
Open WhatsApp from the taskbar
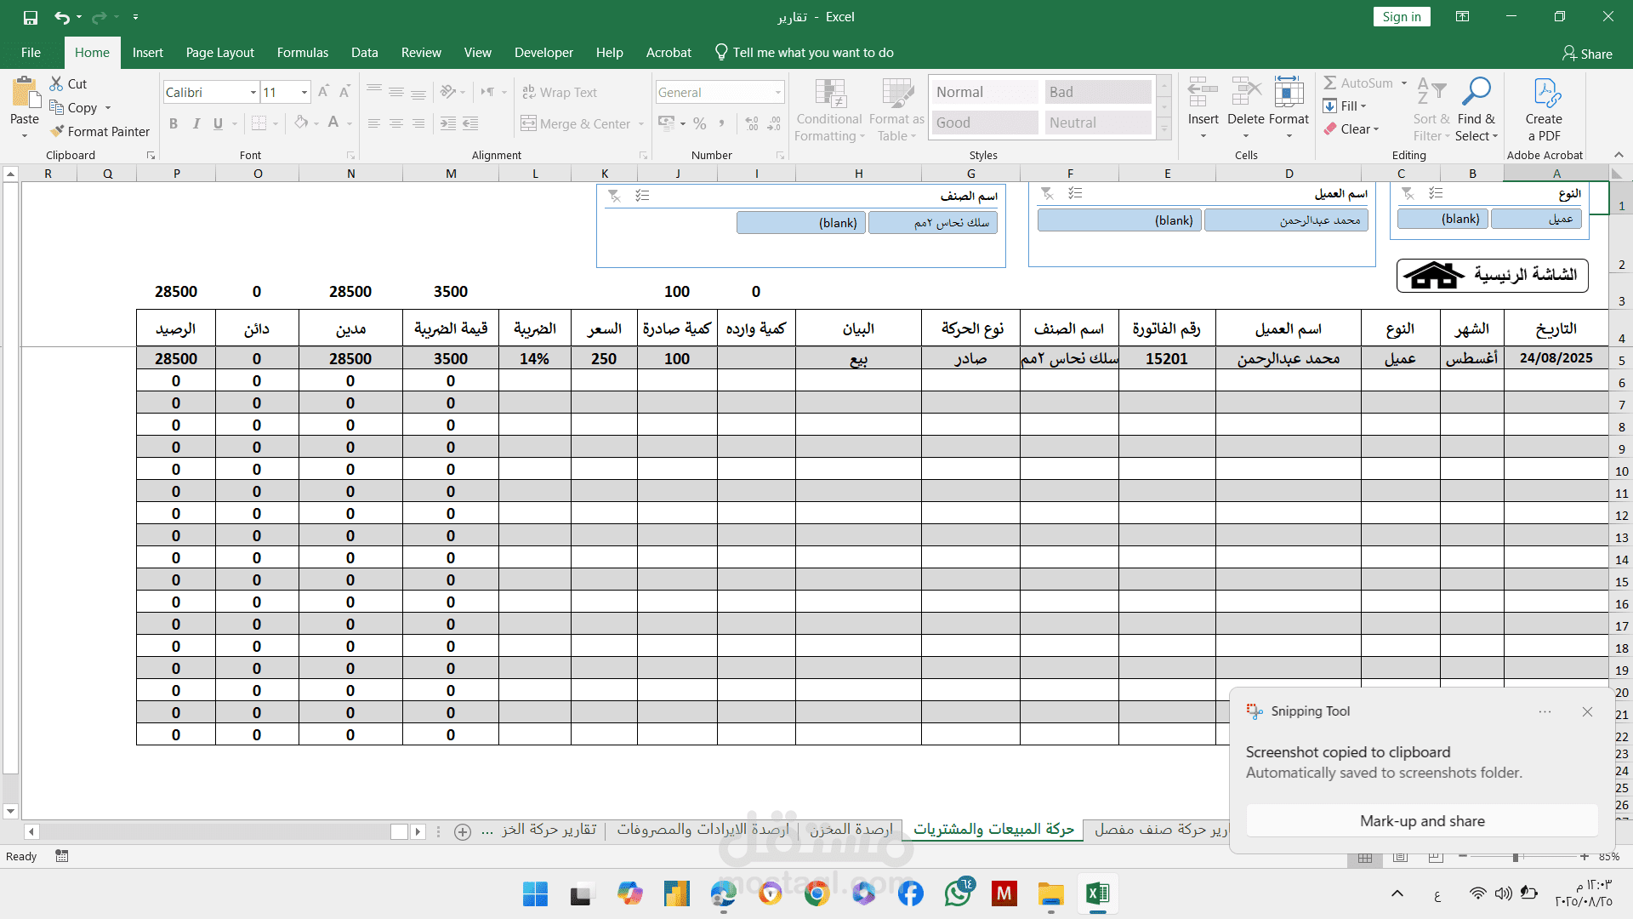click(x=958, y=893)
